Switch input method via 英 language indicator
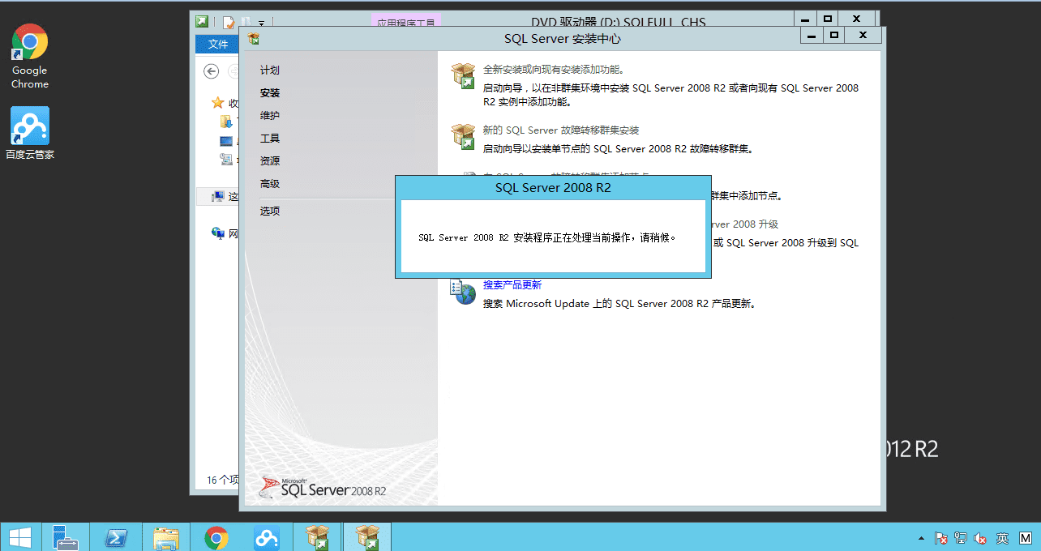 click(1000, 537)
